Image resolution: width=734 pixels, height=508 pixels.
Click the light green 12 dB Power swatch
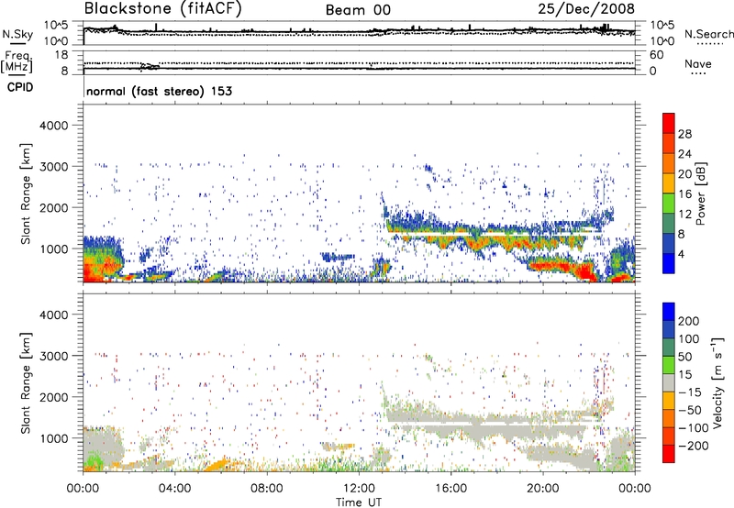669,204
